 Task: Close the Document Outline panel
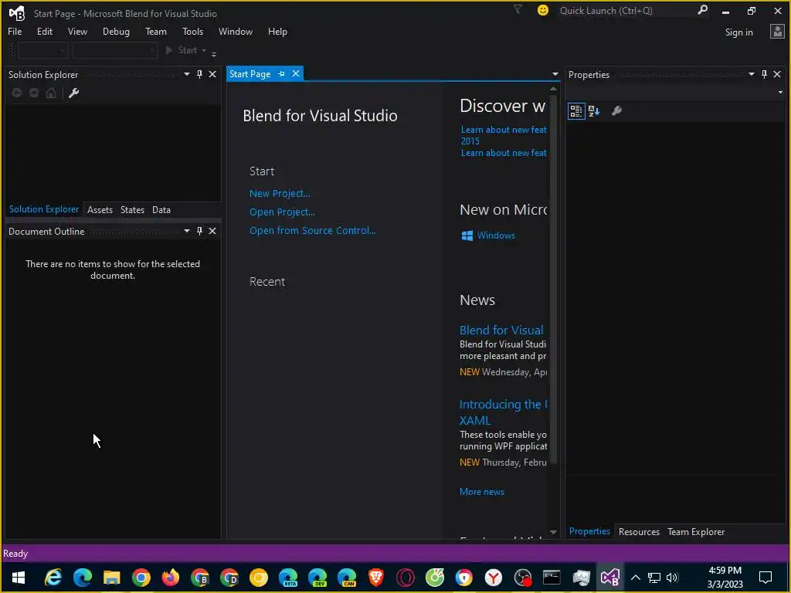click(212, 231)
